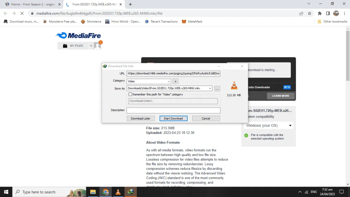The height and width of the screenshot is (197, 350).
Task: Click the MediaFire logo
Action: coord(78,35)
